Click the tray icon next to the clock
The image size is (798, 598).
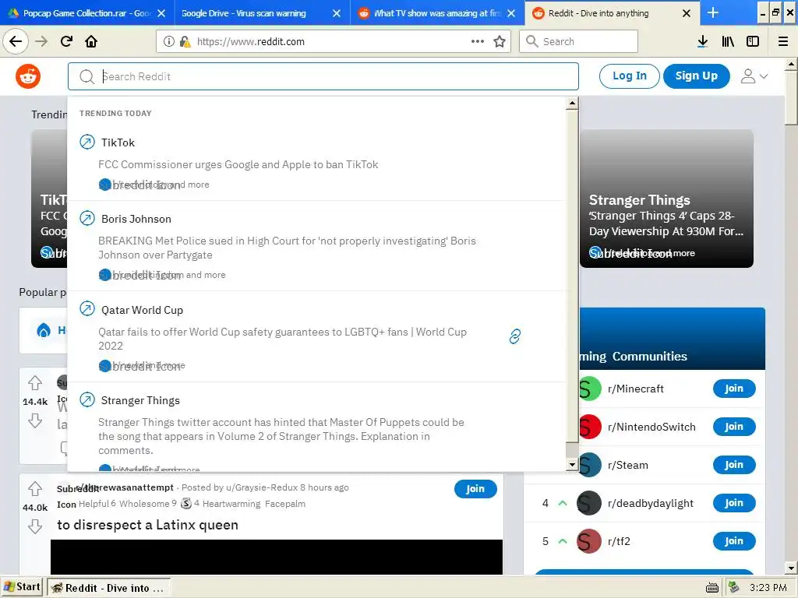(733, 587)
